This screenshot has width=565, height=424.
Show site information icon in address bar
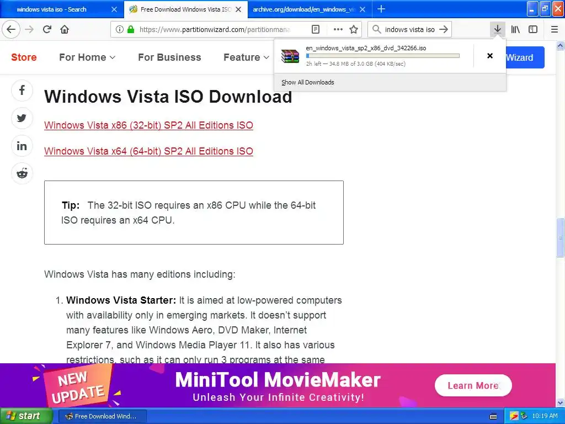120,29
